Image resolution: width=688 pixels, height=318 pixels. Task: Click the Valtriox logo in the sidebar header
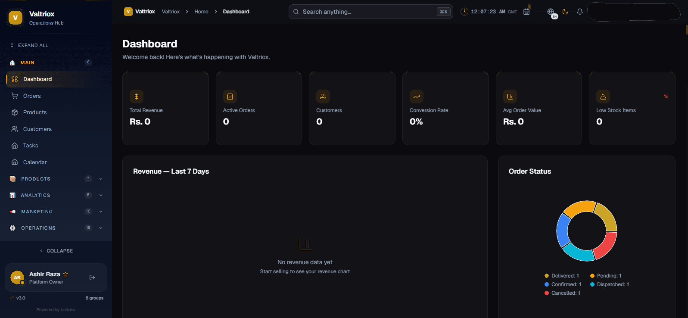tap(16, 18)
